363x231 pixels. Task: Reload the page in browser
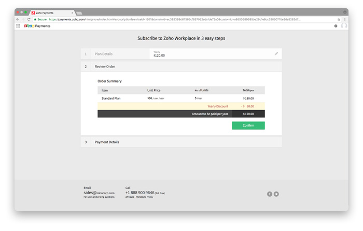click(29, 19)
